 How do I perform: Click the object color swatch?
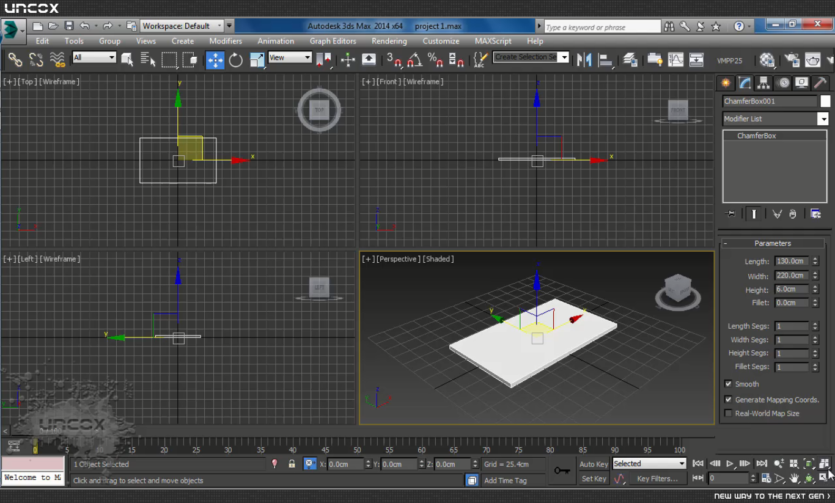pyautogui.click(x=825, y=101)
